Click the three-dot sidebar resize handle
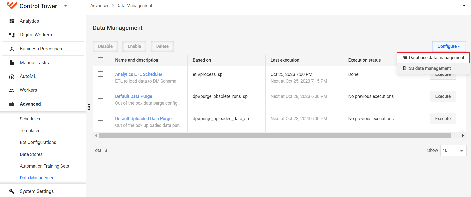 (89, 107)
